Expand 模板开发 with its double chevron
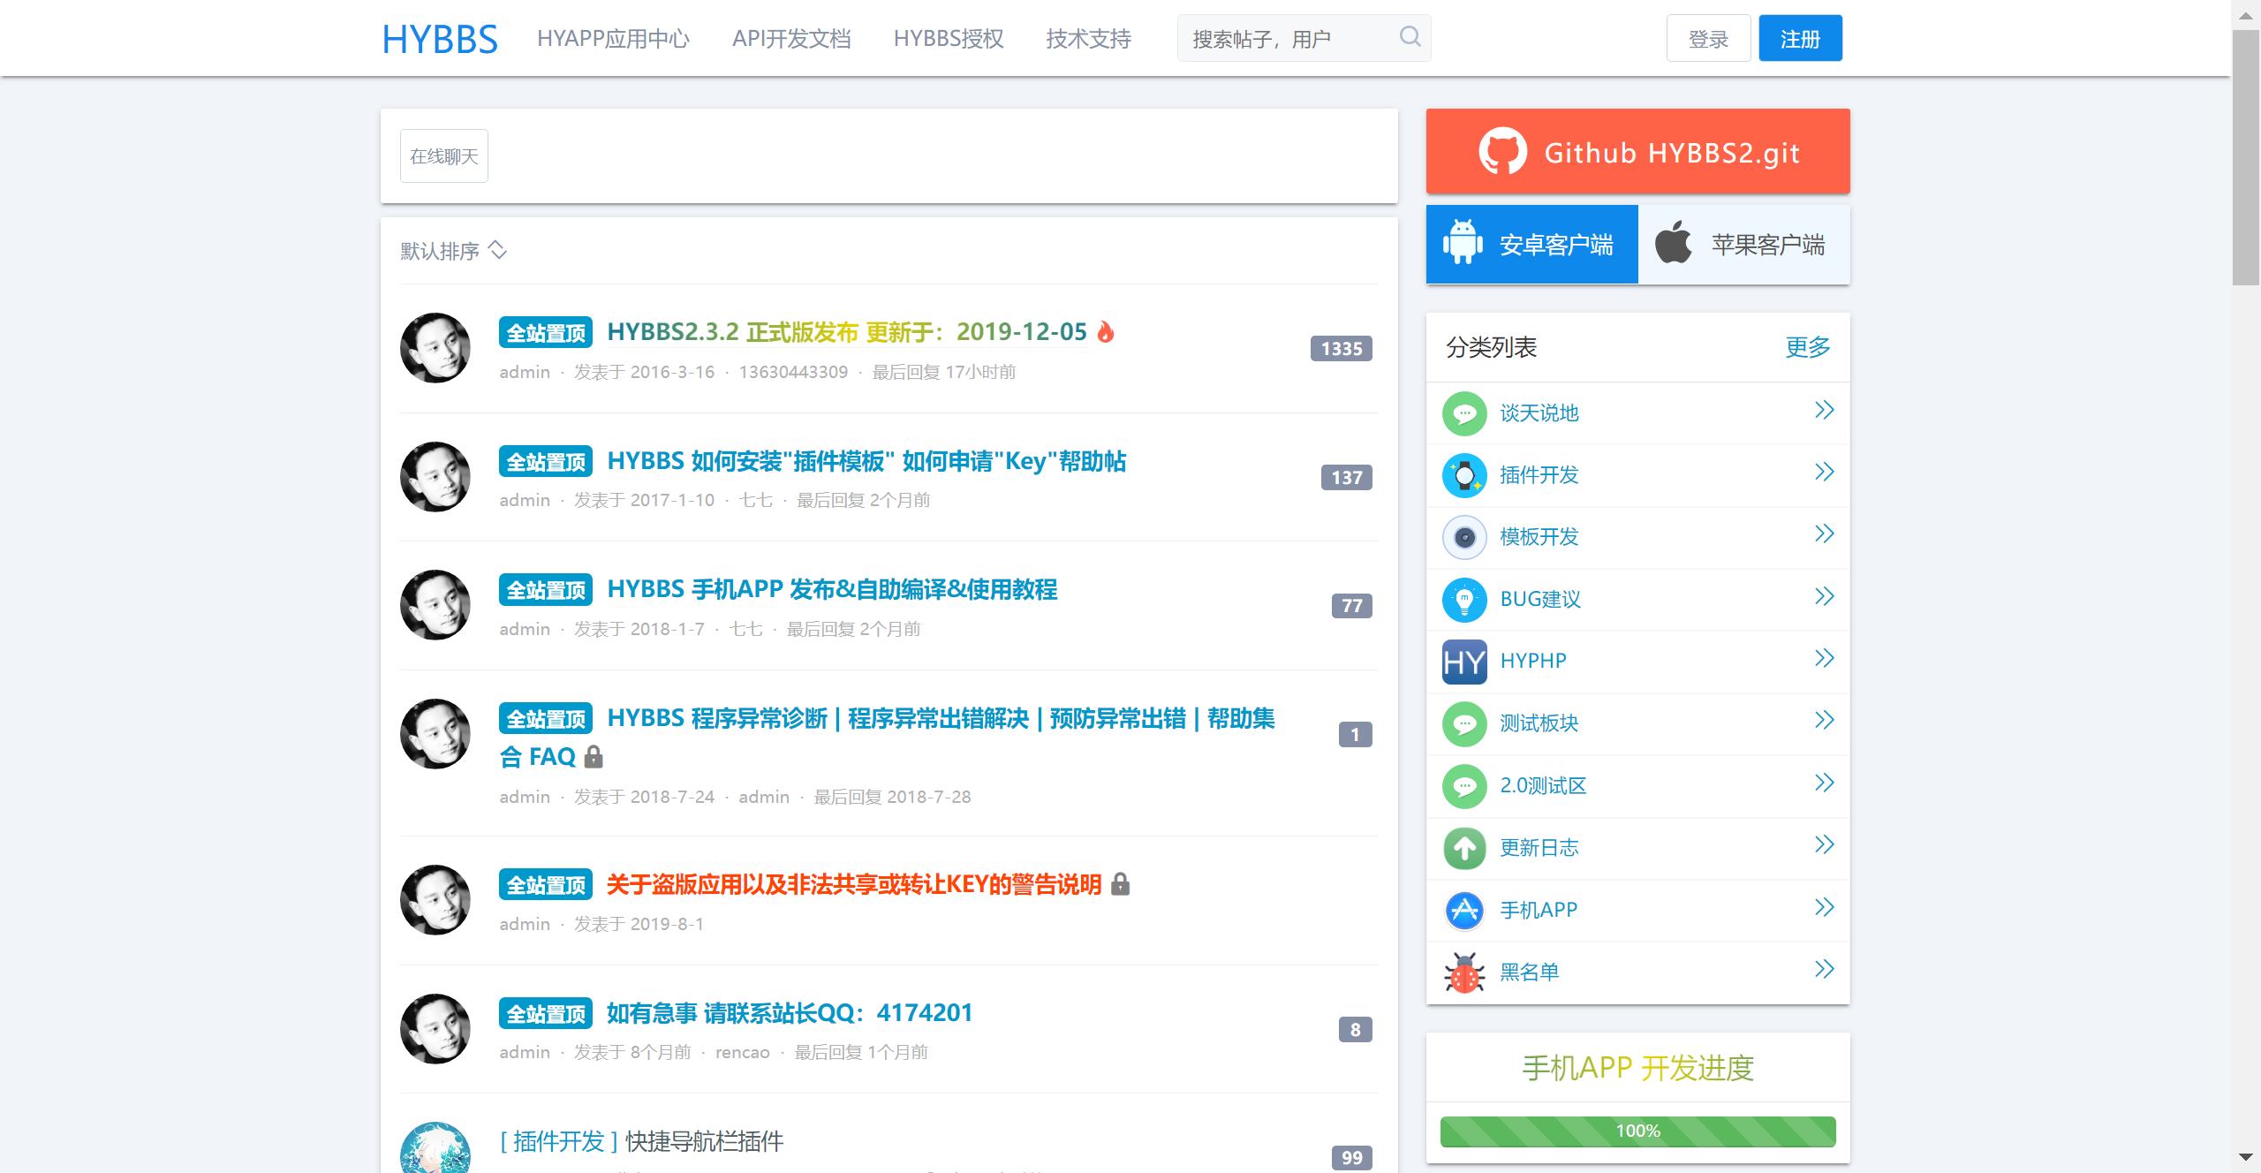The width and height of the screenshot is (2261, 1173). [x=1825, y=534]
